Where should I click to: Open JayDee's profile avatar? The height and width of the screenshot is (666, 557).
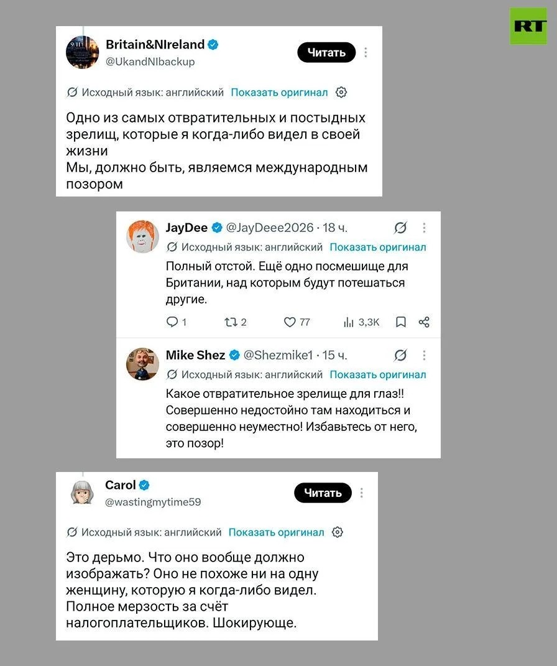click(x=142, y=236)
